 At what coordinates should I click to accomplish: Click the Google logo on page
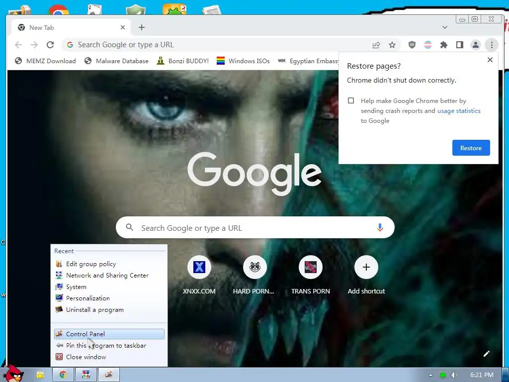pos(254,174)
